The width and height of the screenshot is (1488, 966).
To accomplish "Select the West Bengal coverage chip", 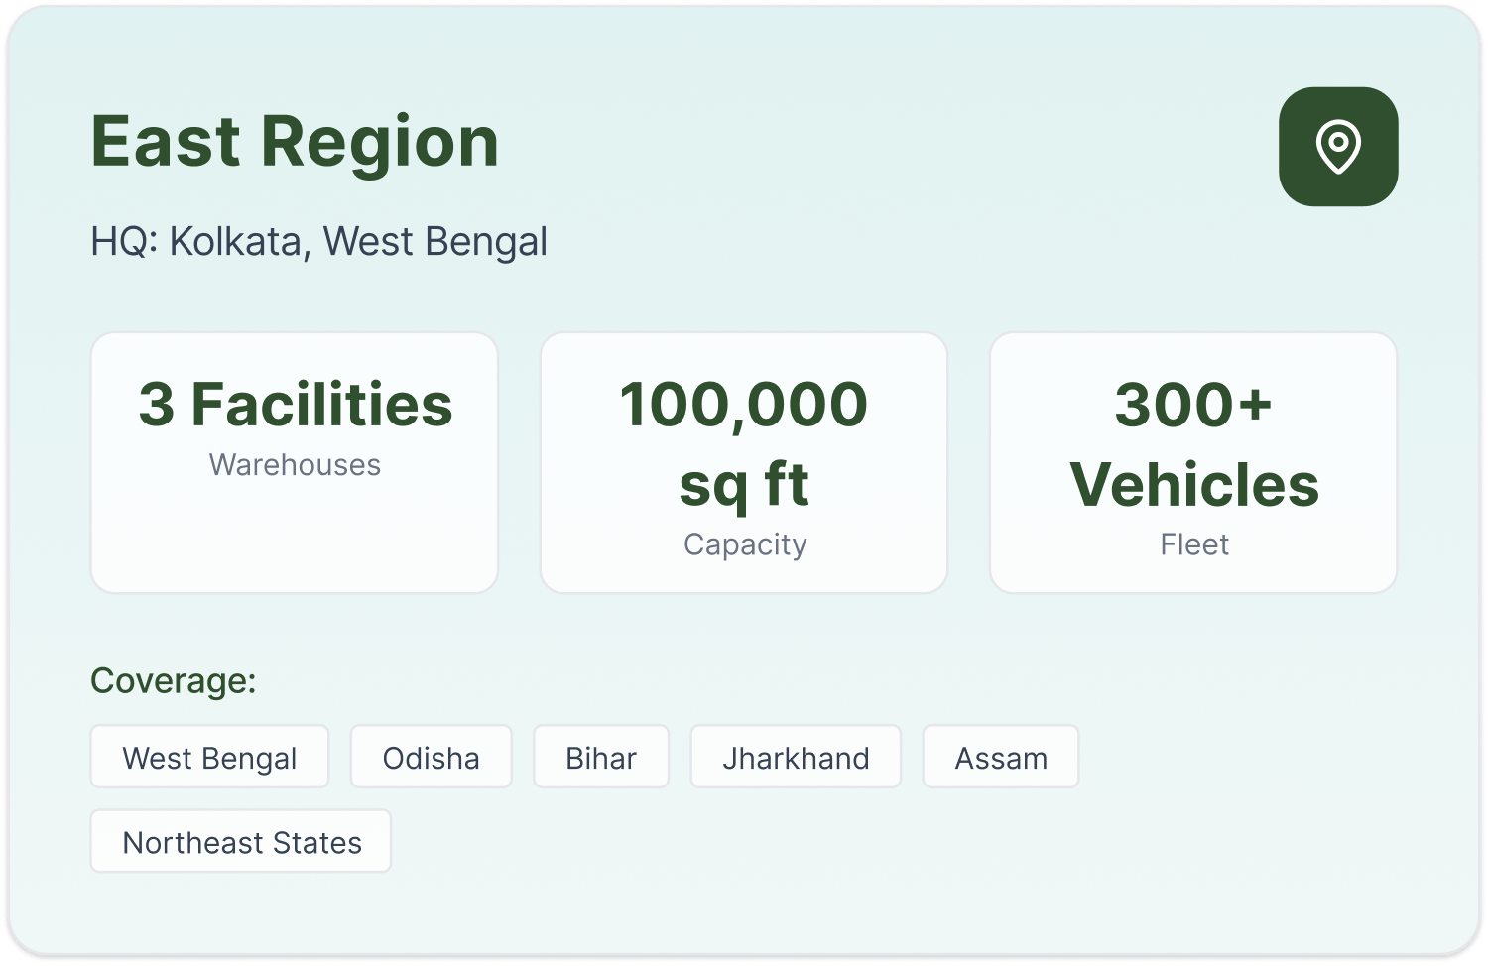I will tap(209, 758).
